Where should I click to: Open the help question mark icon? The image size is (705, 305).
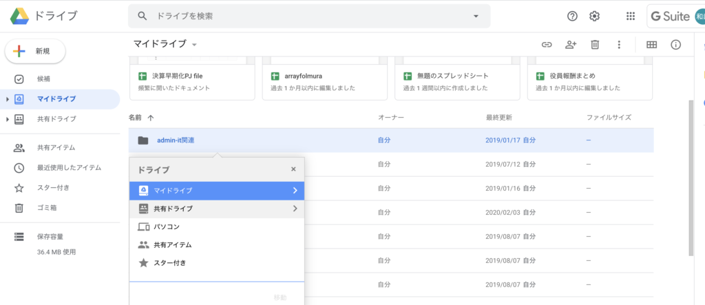(572, 17)
